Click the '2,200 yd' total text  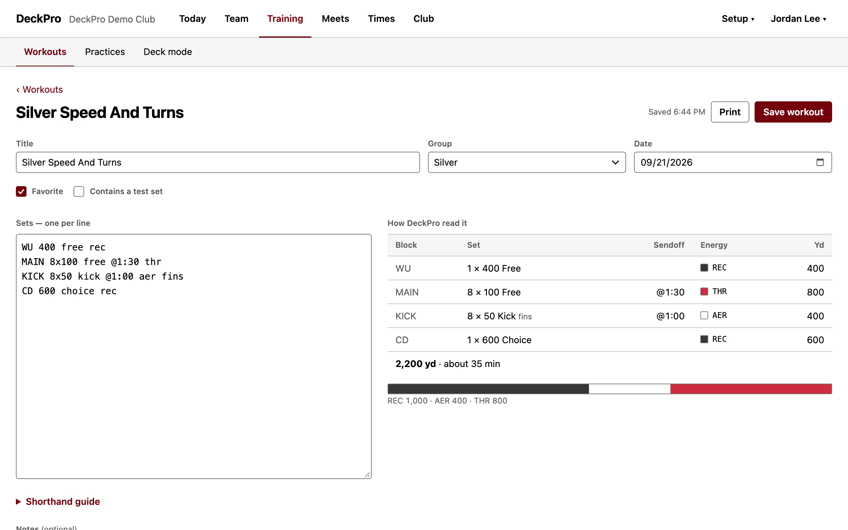[416, 364]
